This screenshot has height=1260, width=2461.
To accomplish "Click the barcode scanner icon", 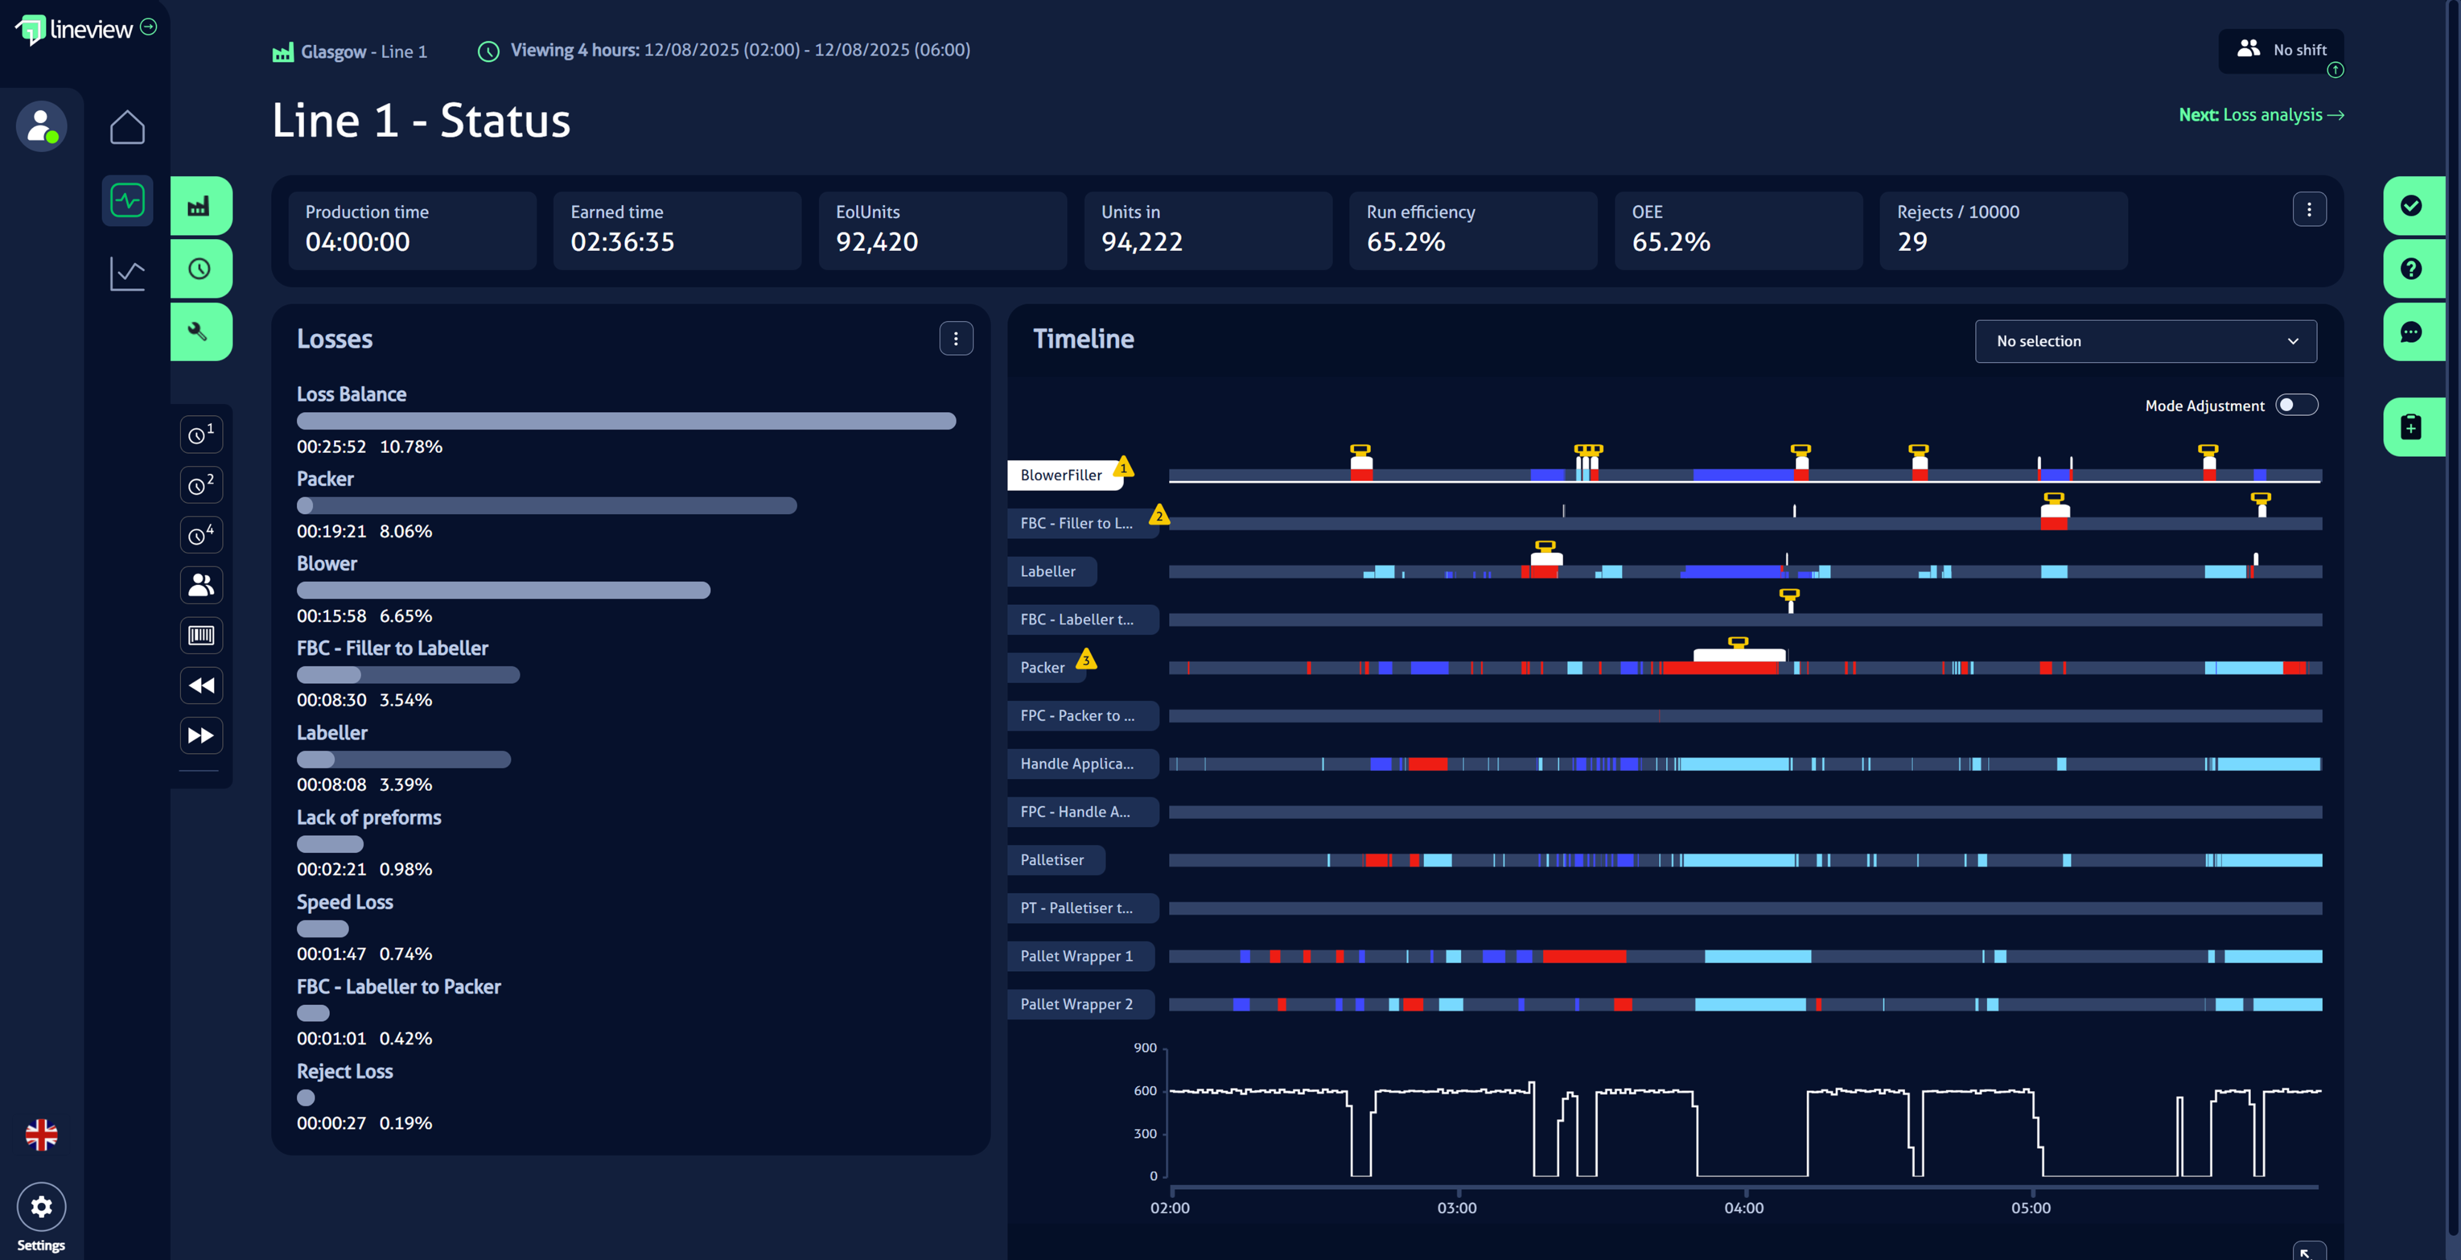I will pos(201,635).
